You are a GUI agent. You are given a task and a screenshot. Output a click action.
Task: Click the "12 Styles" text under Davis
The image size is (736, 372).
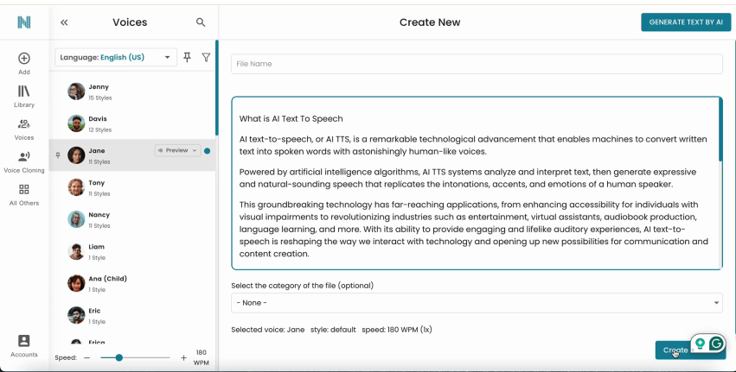point(100,129)
